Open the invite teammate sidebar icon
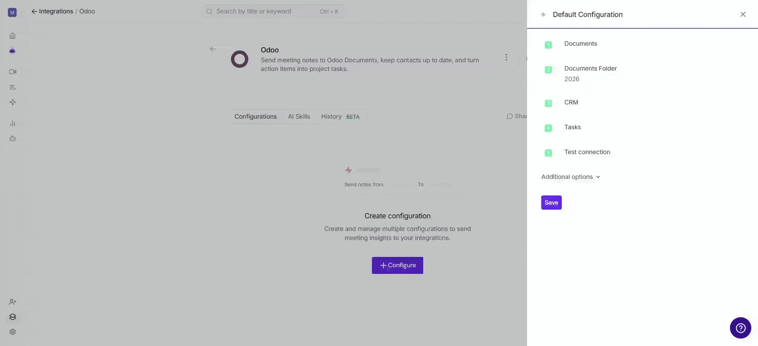 tap(13, 302)
